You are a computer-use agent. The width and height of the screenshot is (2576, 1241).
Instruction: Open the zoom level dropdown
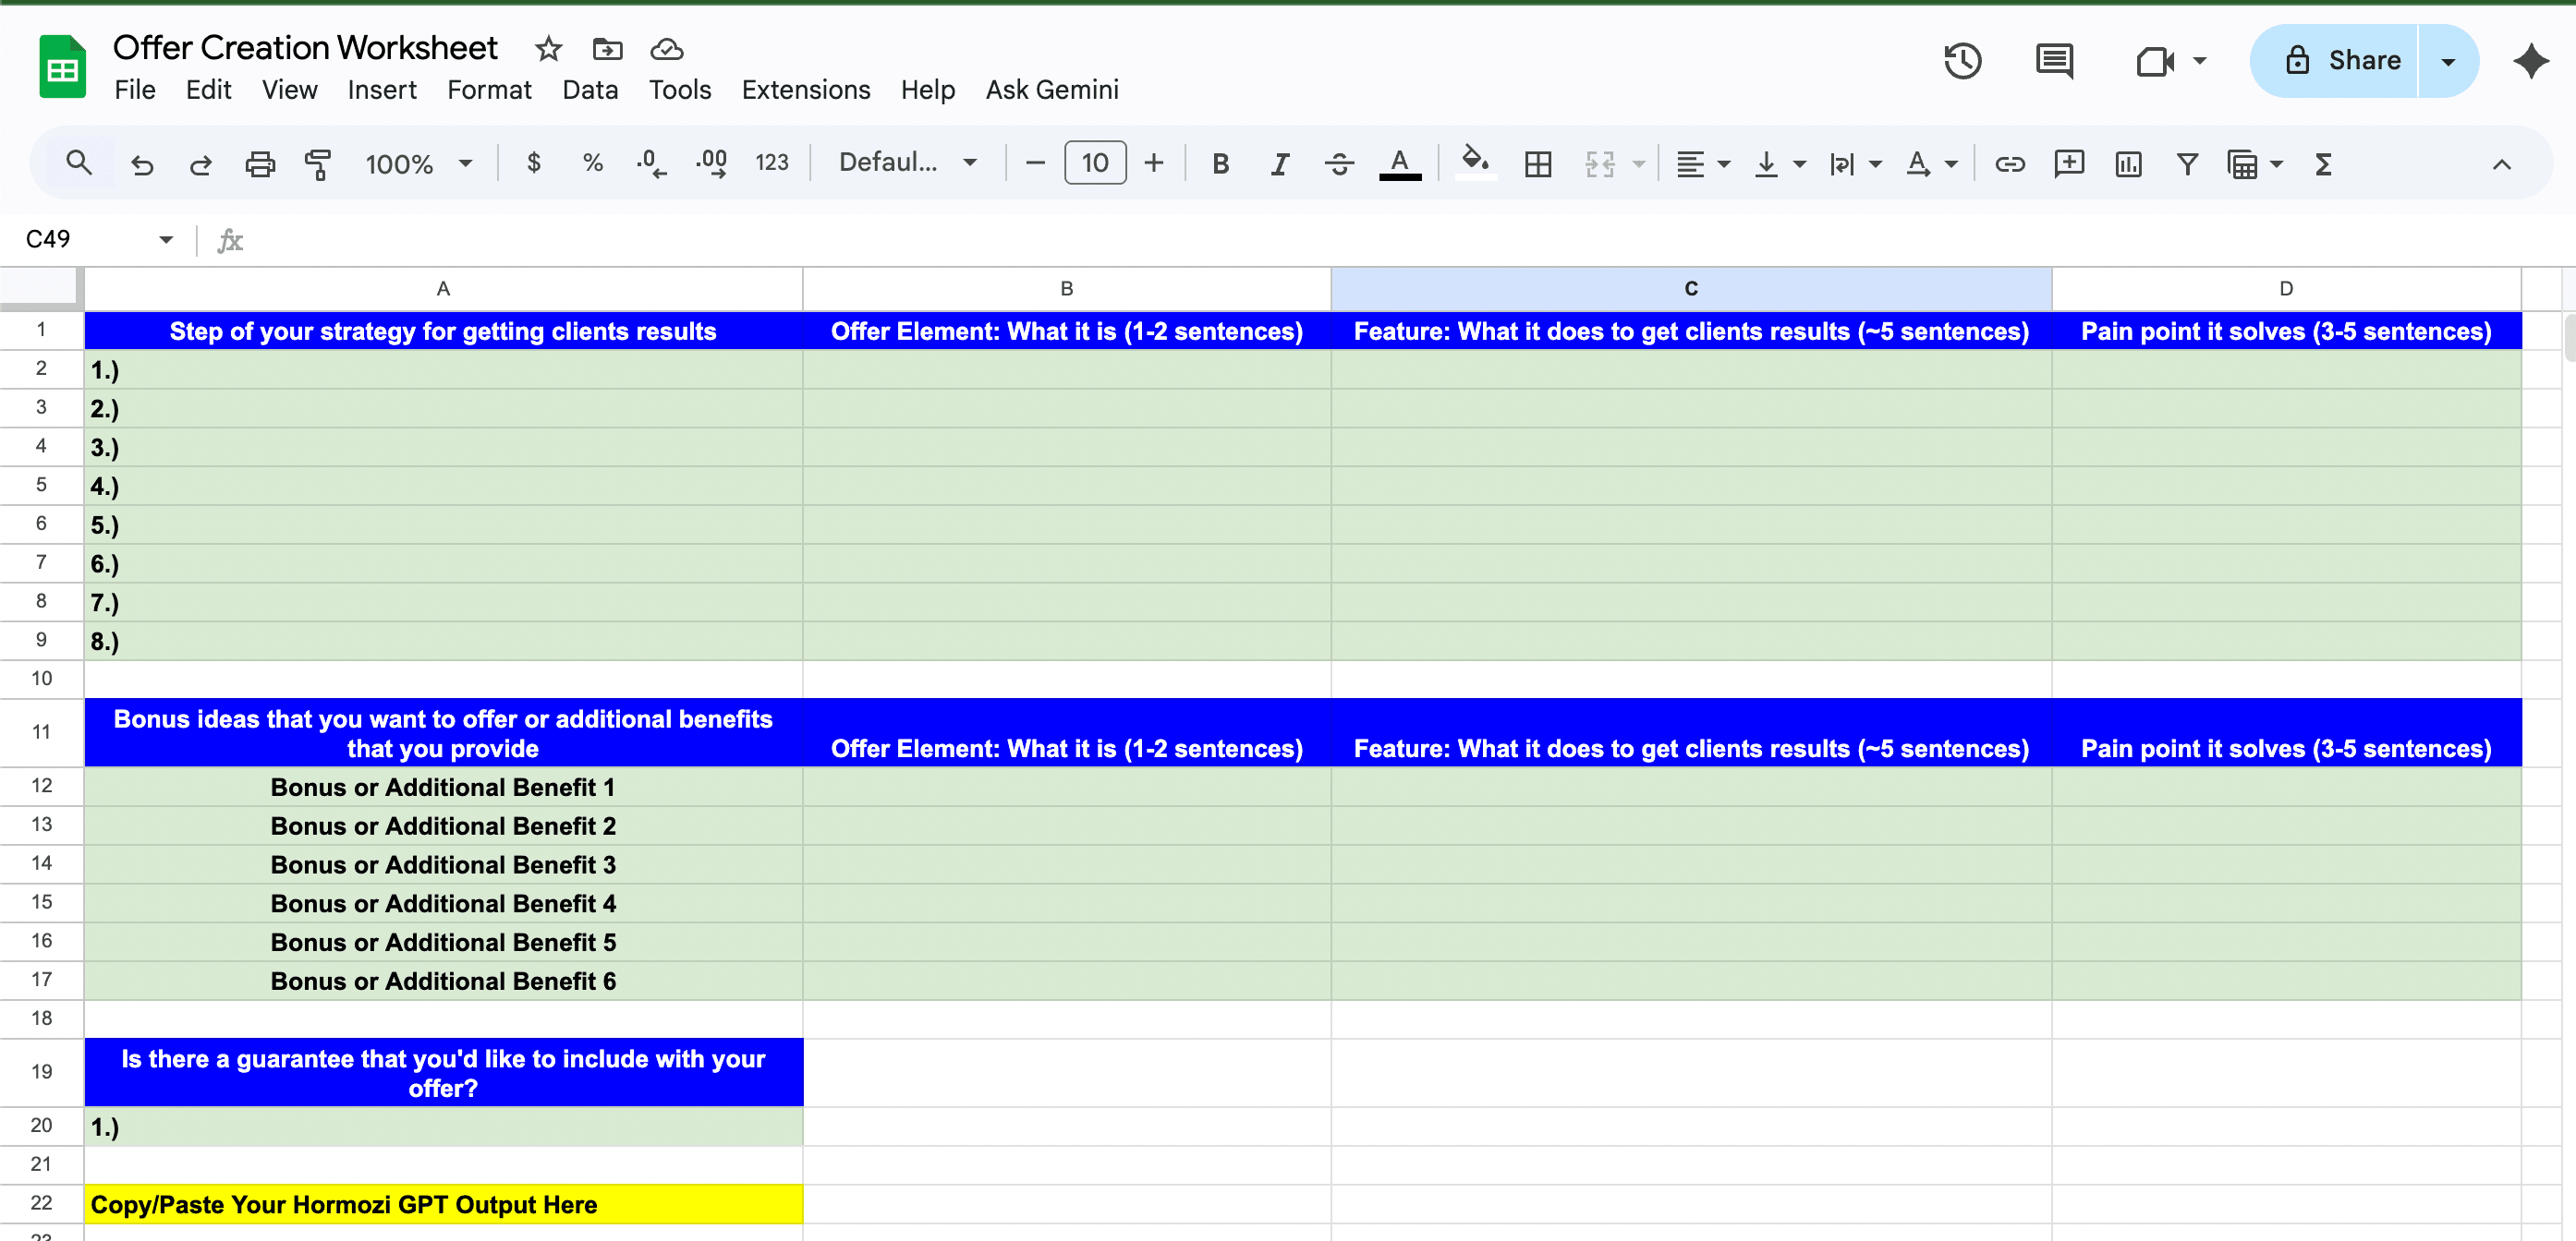pos(418,163)
